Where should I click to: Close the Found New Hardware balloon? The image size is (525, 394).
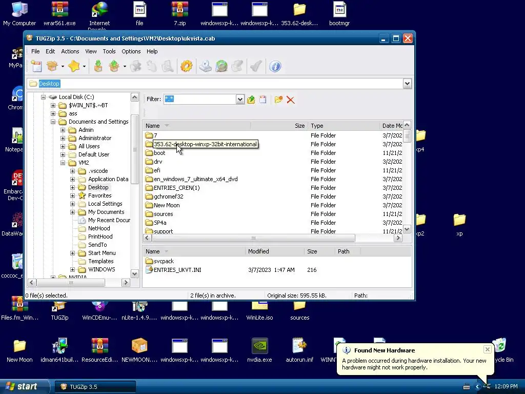click(x=488, y=349)
